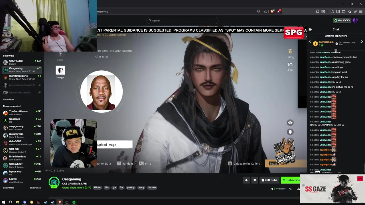Image resolution: width=365 pixels, height=205 pixels.
Task: Open BrianMendoza recommended channel
Action: (x=22, y=158)
